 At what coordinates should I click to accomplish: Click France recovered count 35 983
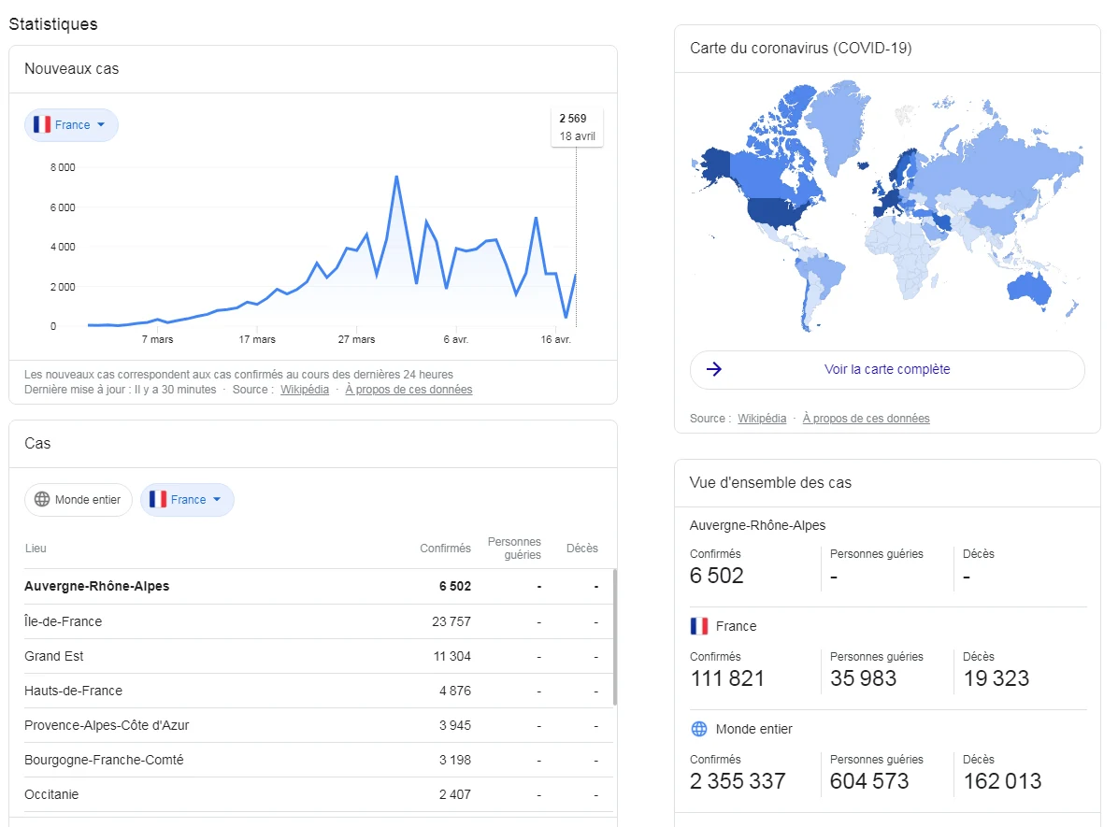point(863,678)
